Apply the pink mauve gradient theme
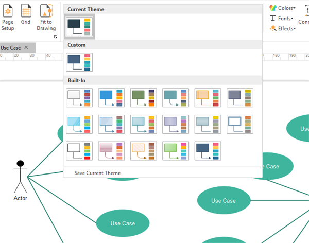309x243 pixels. tap(111, 151)
